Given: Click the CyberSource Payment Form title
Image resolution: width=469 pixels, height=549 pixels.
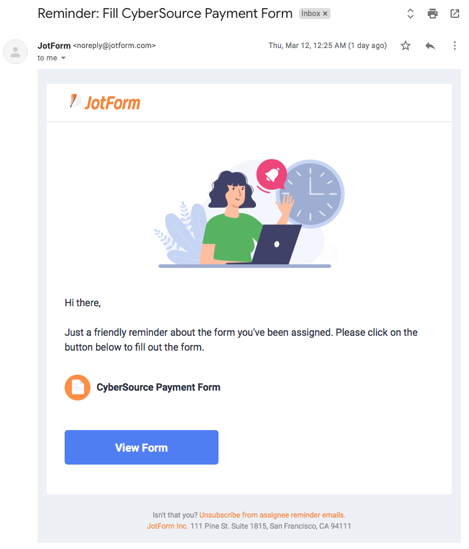Looking at the screenshot, I should pyautogui.click(x=158, y=388).
